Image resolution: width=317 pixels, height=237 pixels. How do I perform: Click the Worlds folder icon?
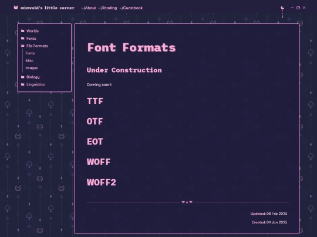tap(23, 31)
